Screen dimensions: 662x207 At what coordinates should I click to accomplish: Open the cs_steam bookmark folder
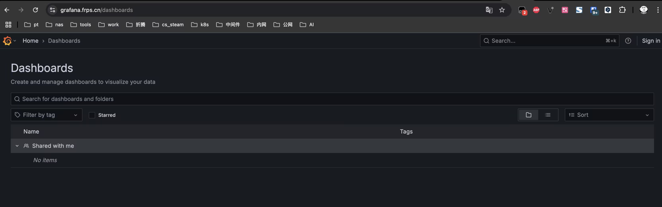pyautogui.click(x=168, y=25)
